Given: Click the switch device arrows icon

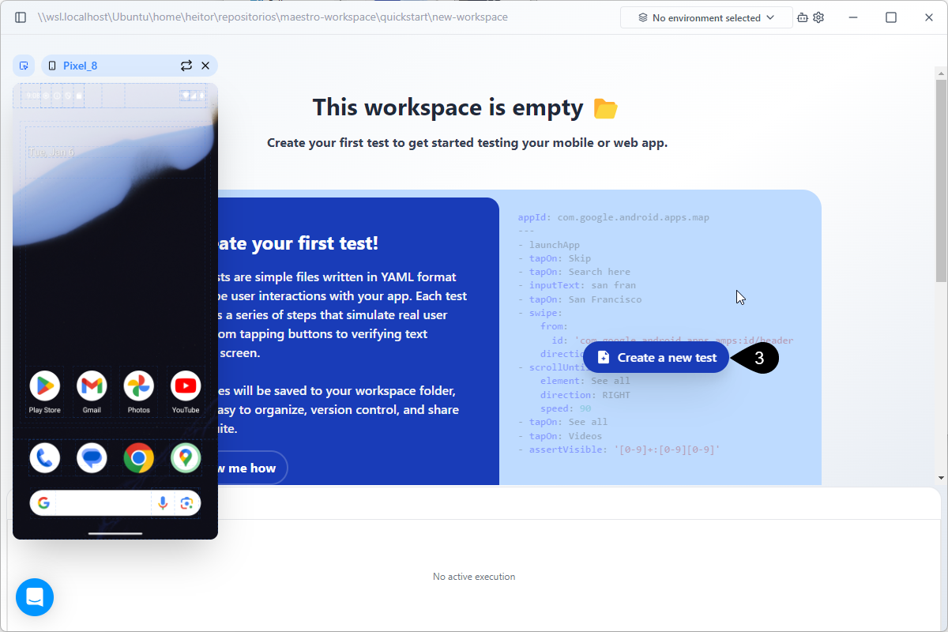Looking at the screenshot, I should pos(186,66).
